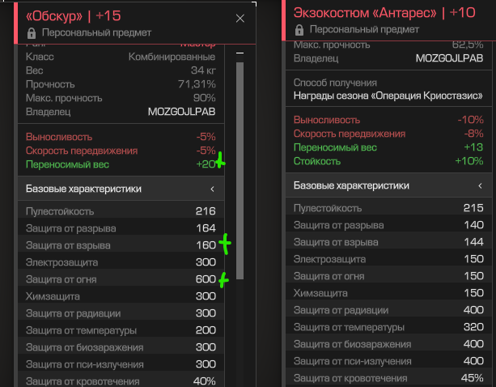Click Макс. прочность 62,5% in «Антарес»

pos(388,45)
